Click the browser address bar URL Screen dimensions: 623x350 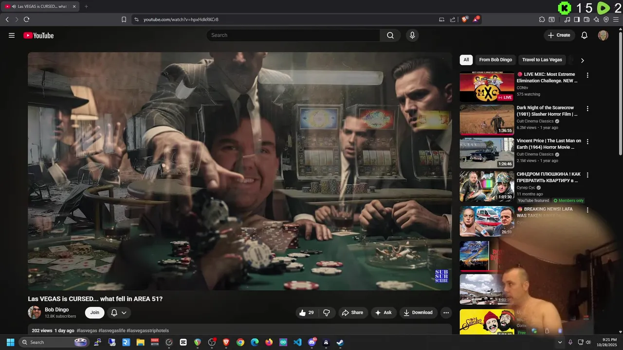coord(181,19)
